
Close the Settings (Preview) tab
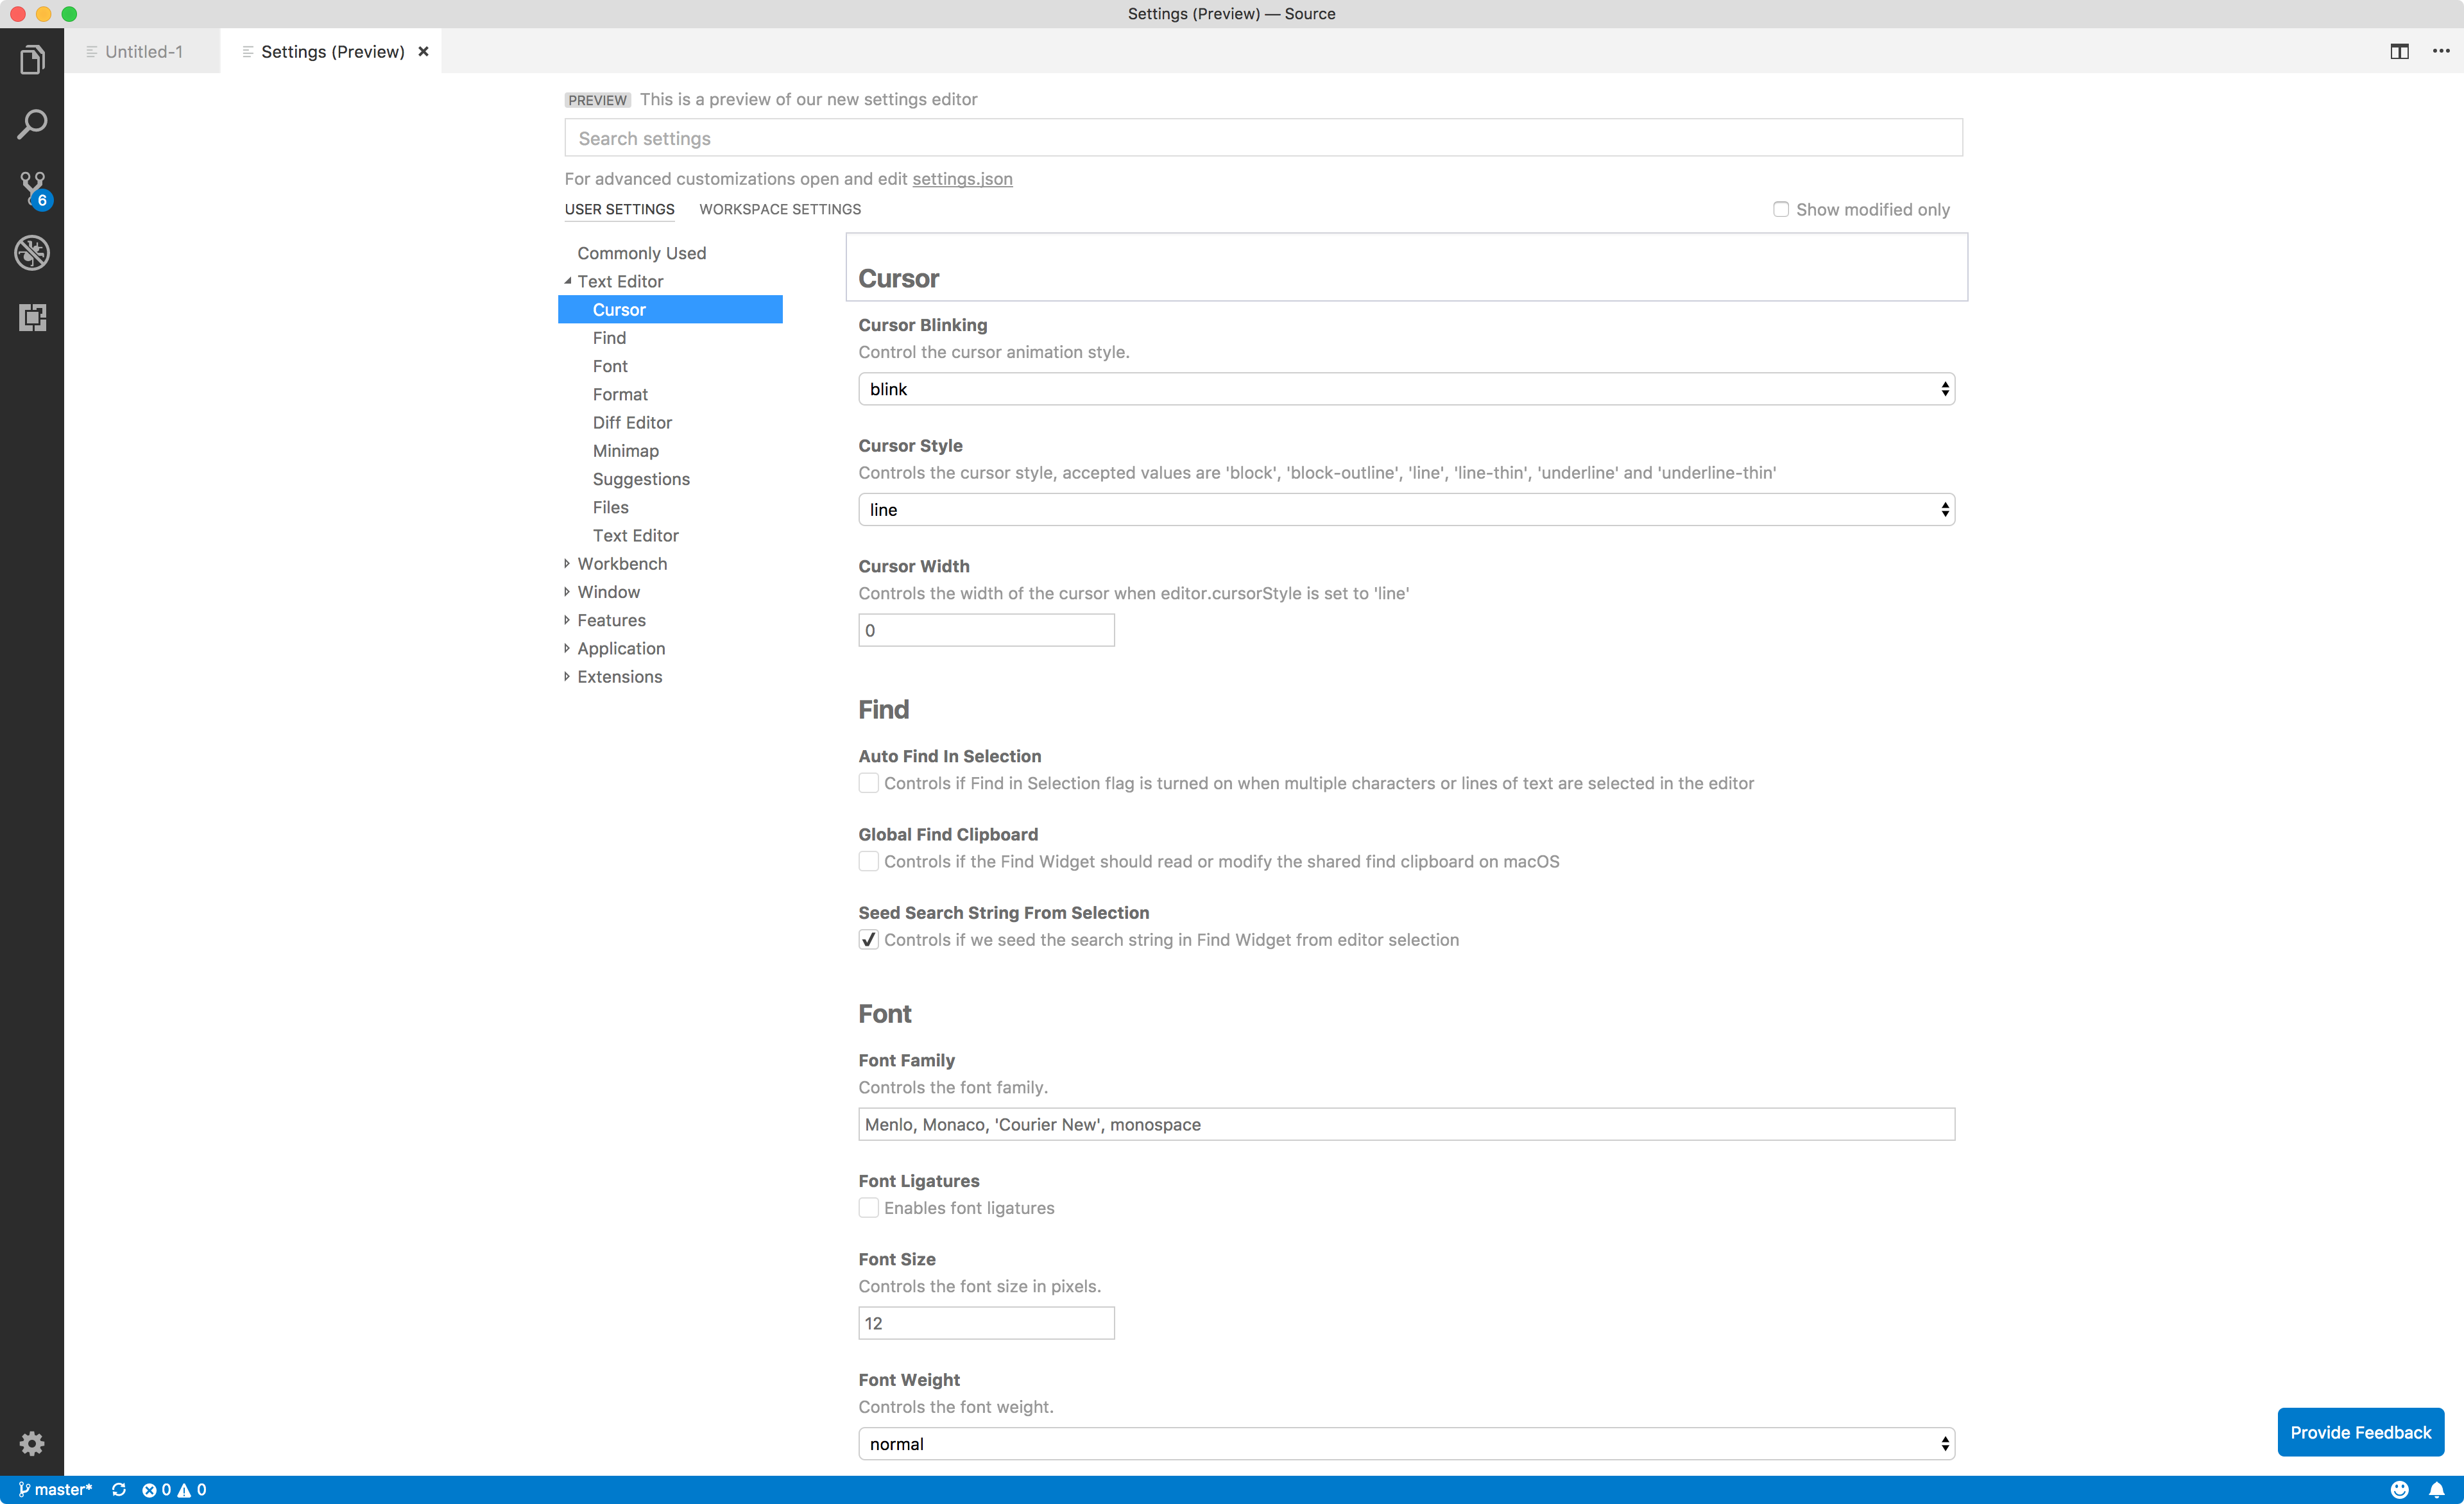click(x=424, y=51)
